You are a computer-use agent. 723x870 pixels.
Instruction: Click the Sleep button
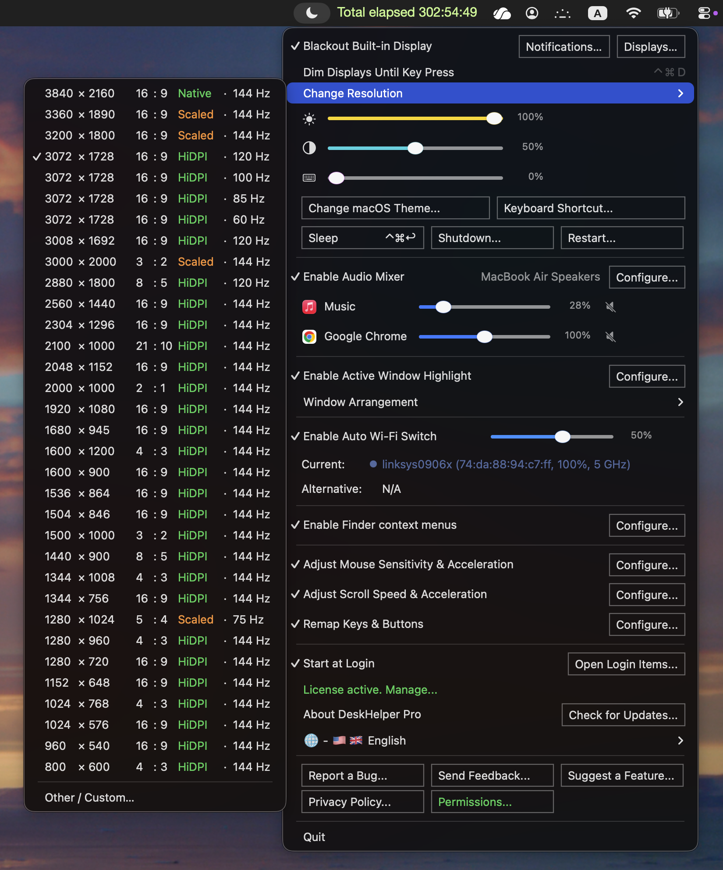(363, 238)
